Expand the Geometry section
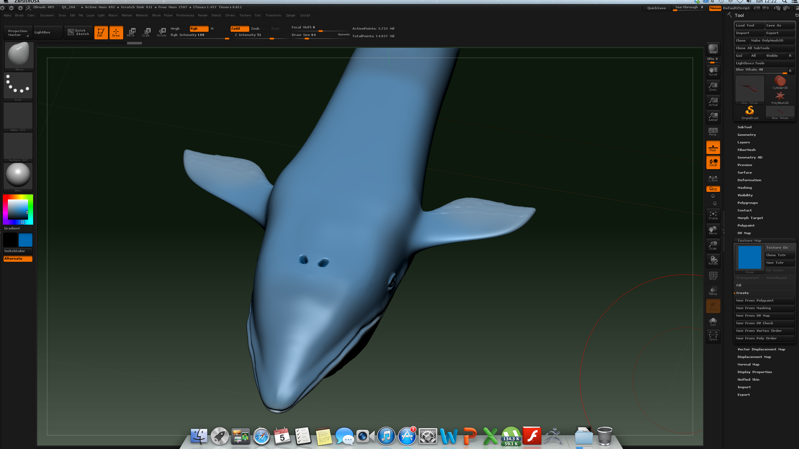 746,135
